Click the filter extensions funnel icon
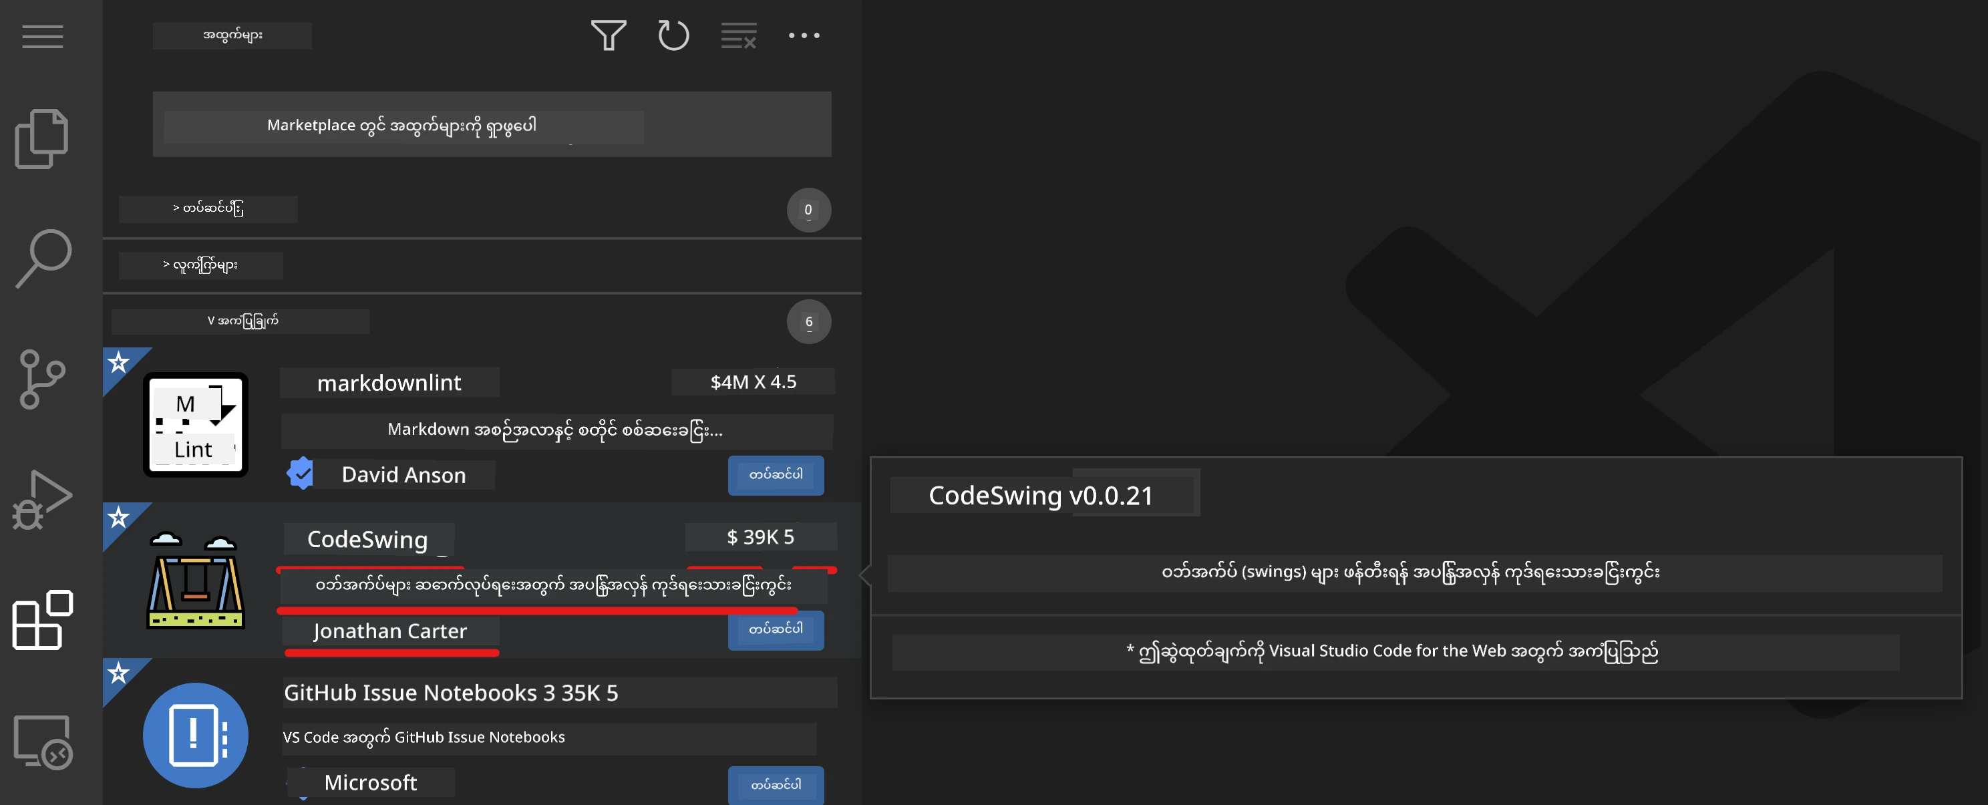Viewport: 1988px width, 805px height. (608, 35)
